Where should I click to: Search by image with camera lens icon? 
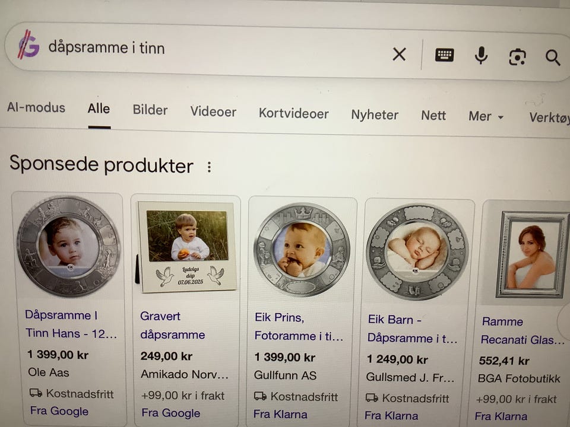click(x=517, y=57)
